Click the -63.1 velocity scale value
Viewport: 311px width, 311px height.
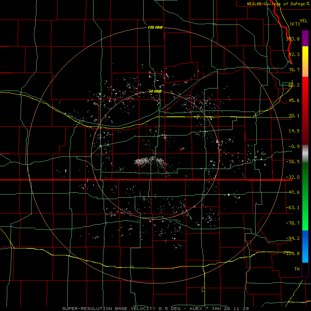[293, 208]
